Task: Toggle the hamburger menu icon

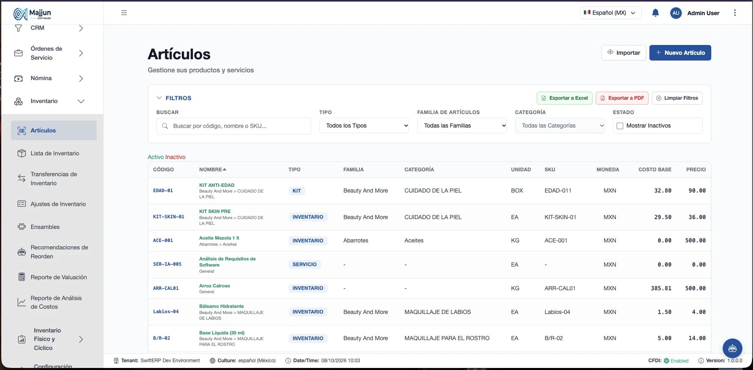Action: click(x=124, y=13)
